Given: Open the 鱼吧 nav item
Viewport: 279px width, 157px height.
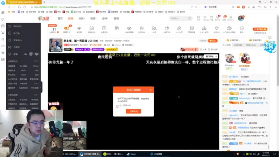Looking at the screenshot, I should click(x=116, y=18).
